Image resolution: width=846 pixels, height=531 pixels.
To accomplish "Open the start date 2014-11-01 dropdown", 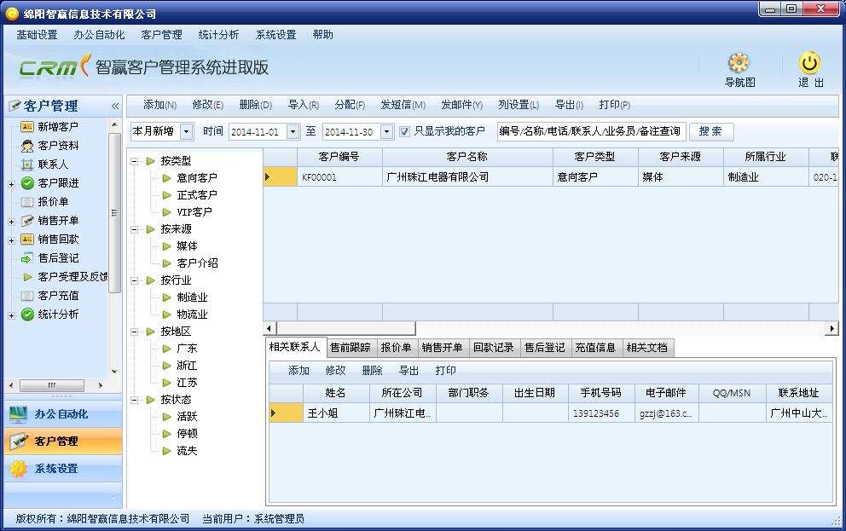I will (x=293, y=131).
